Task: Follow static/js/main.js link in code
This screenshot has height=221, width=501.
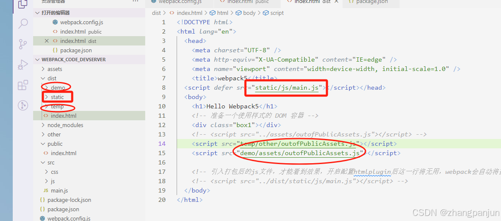Action: coord(287,87)
